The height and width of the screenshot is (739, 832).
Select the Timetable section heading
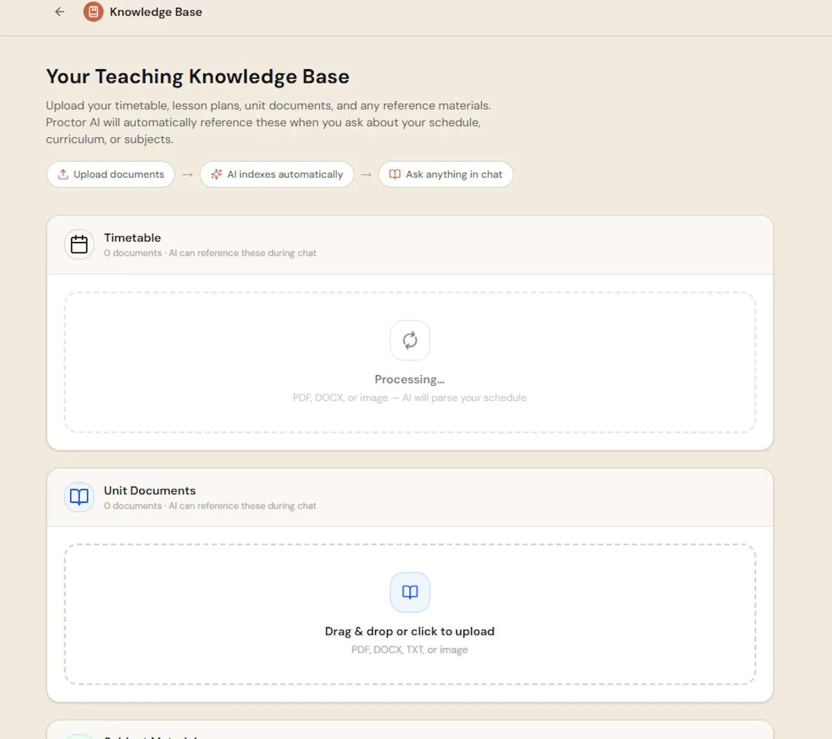click(x=133, y=238)
